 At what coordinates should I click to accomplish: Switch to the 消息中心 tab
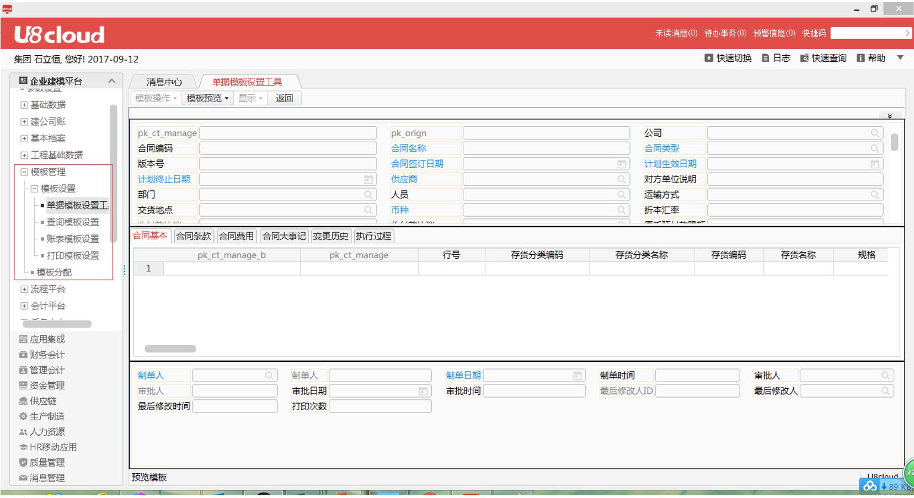click(164, 82)
